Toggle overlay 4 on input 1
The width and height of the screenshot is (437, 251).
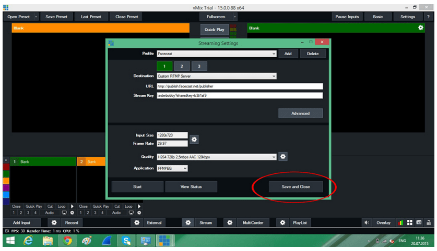click(x=36, y=212)
